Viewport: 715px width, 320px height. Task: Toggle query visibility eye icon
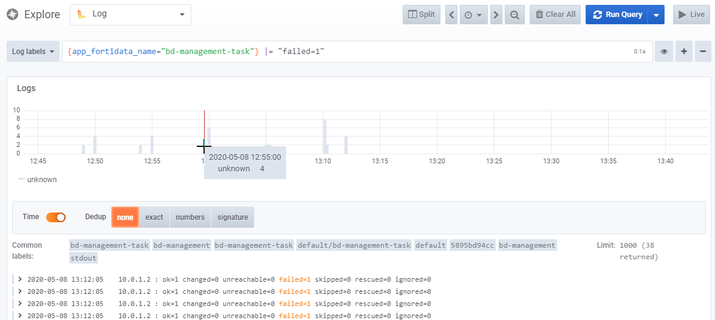[664, 52]
